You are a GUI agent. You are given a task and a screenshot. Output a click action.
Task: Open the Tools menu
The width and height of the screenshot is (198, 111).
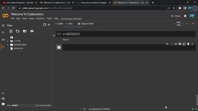tap(49, 18)
